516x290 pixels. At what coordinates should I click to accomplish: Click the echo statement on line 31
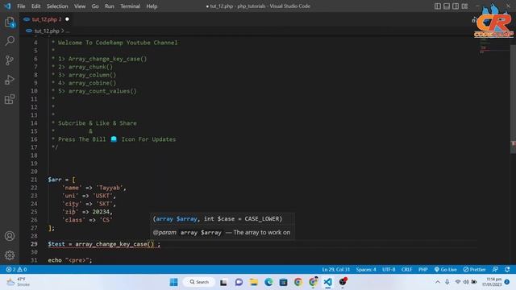point(70,260)
